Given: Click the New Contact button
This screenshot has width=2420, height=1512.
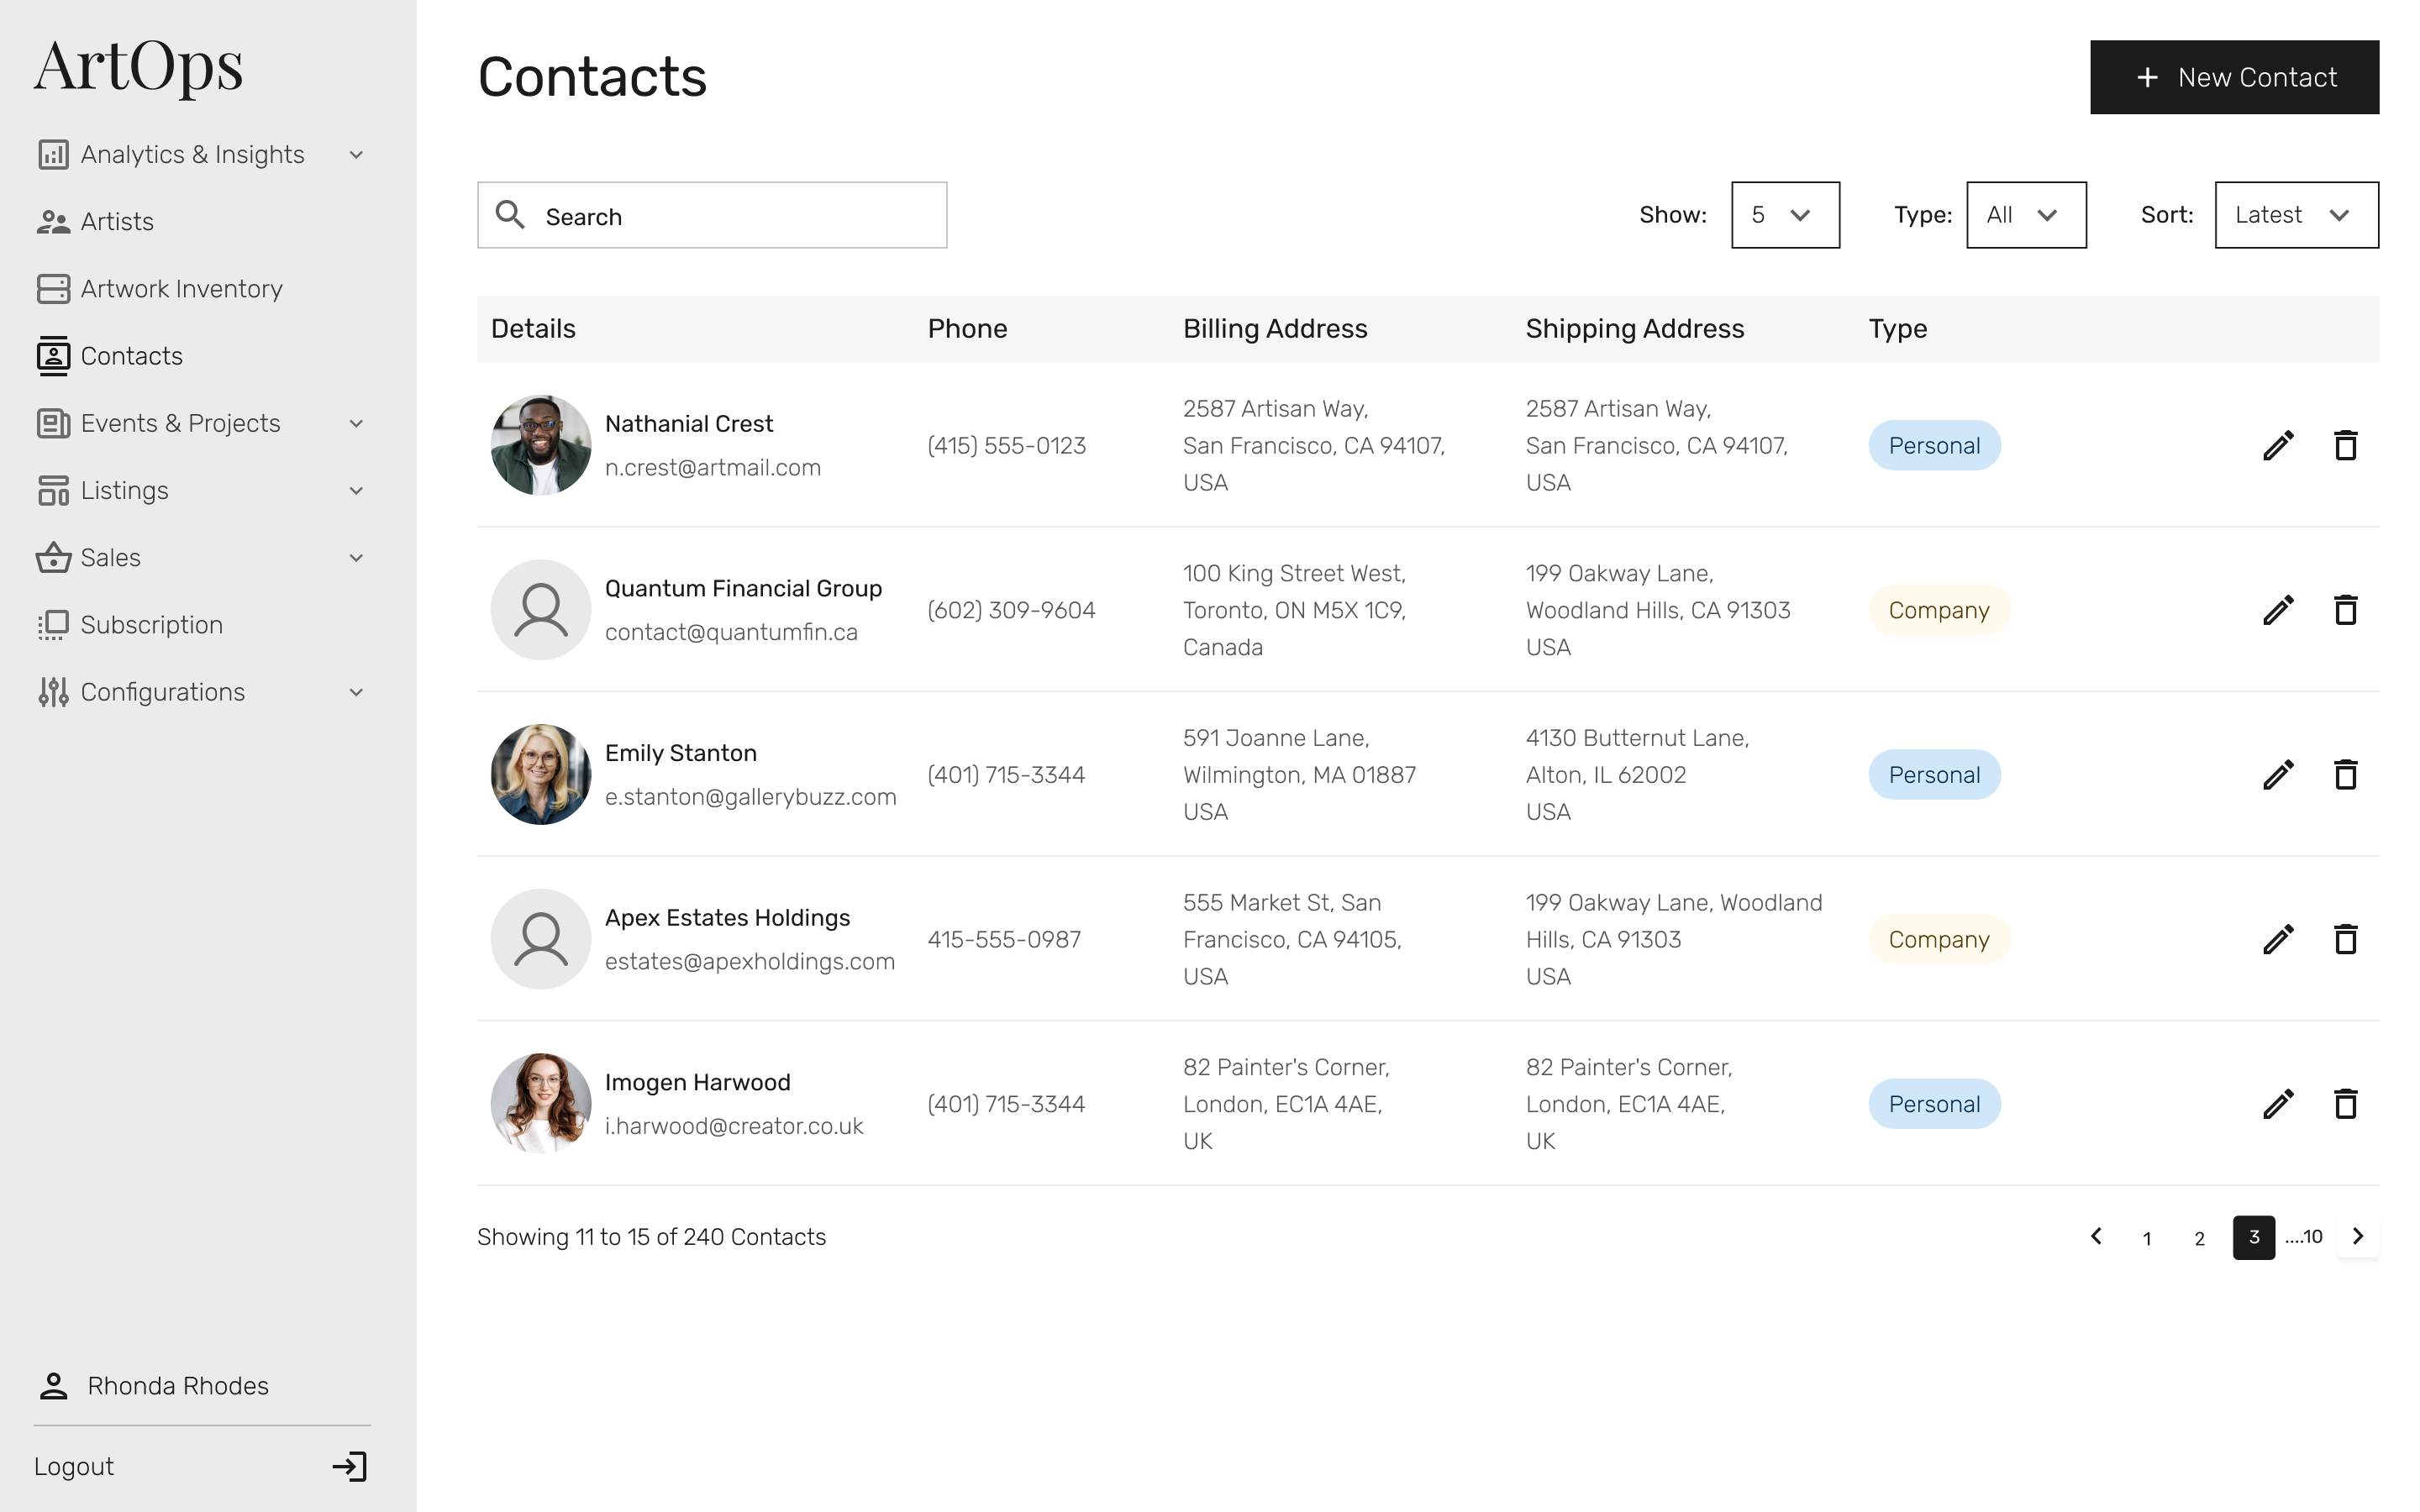Looking at the screenshot, I should pos(2234,77).
